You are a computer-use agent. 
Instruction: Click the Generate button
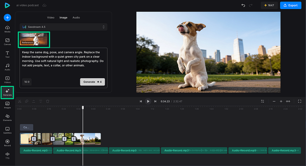(x=93, y=82)
